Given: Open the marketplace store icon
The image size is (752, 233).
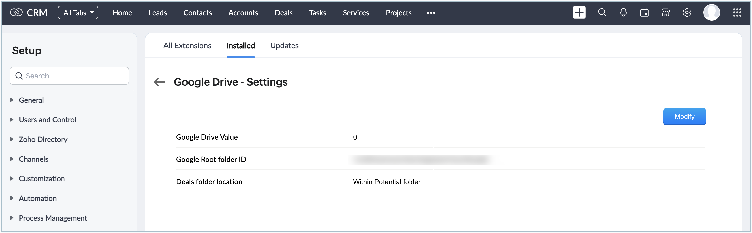Looking at the screenshot, I should [665, 12].
